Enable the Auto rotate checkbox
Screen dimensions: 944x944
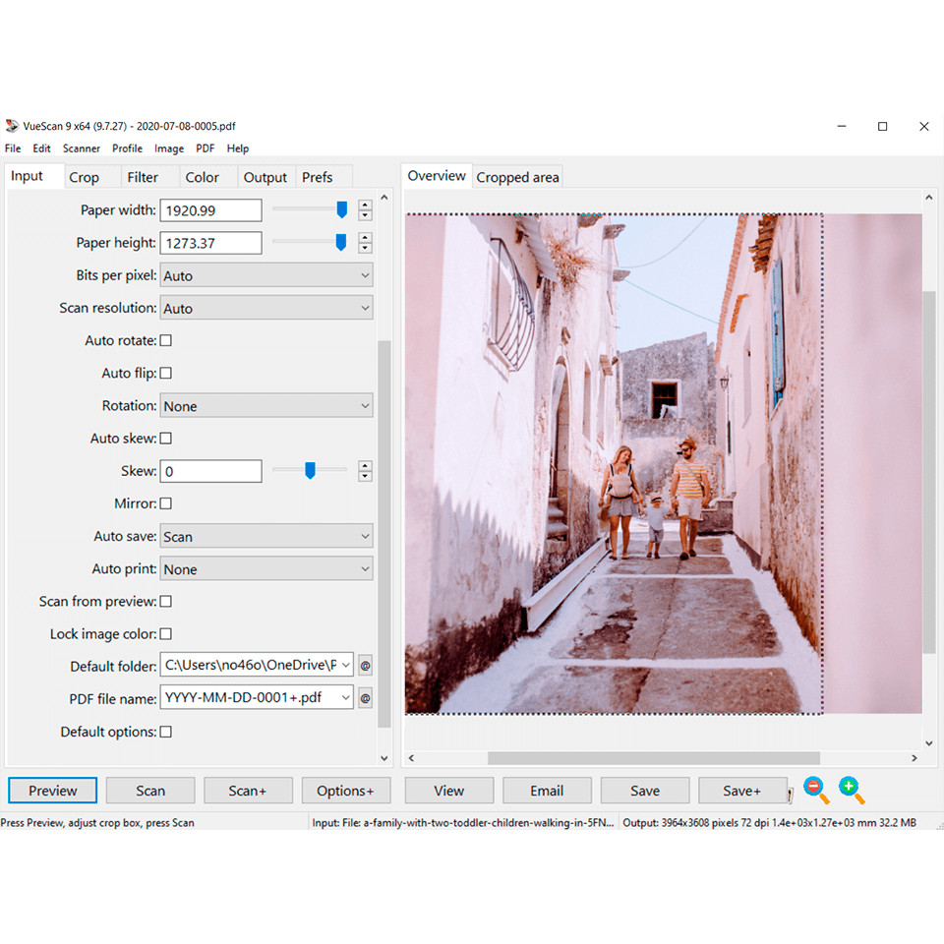tap(165, 340)
